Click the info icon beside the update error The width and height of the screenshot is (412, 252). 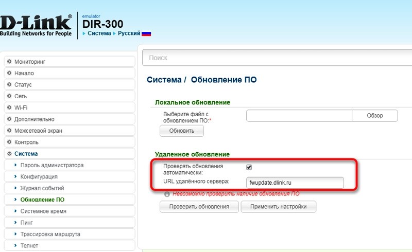coord(167,194)
